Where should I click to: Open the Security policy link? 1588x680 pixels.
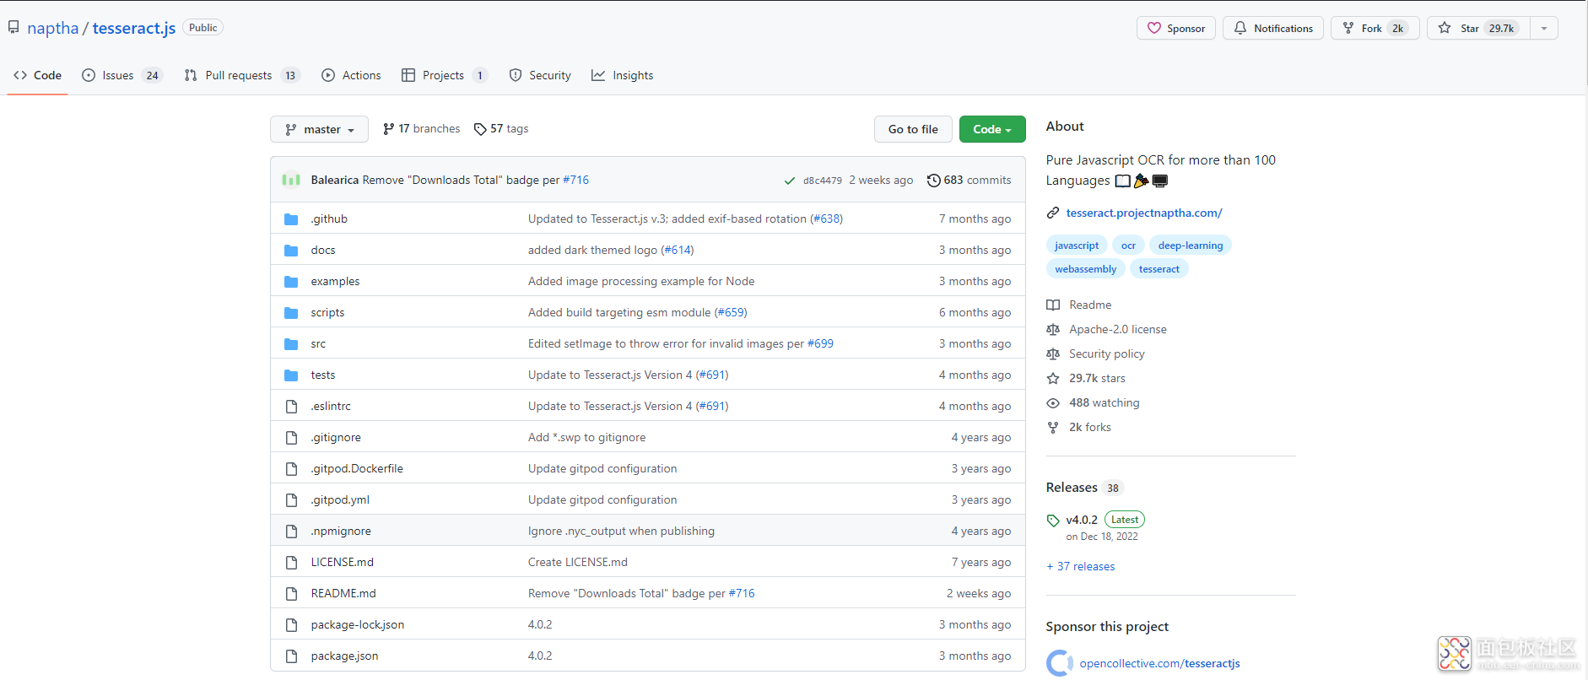(x=1096, y=353)
